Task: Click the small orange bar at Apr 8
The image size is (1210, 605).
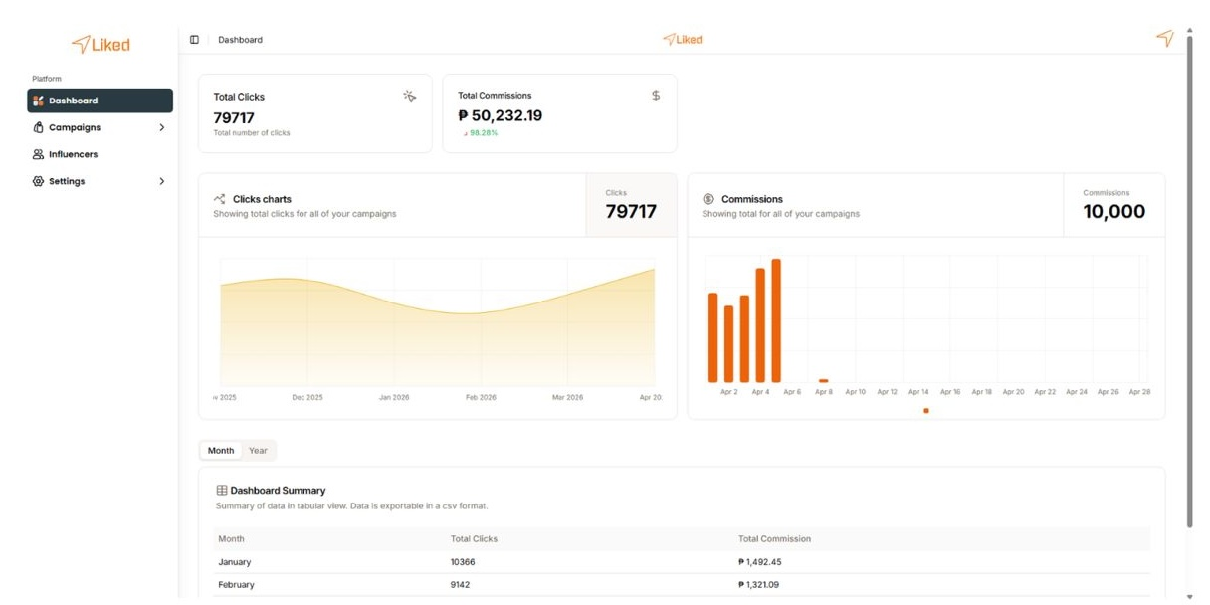Action: 824,380
